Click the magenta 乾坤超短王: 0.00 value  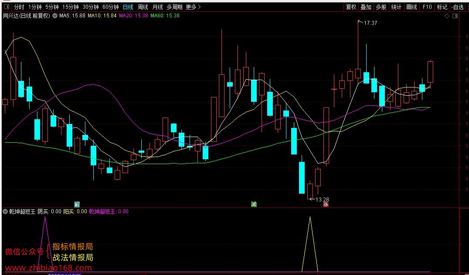(x=109, y=211)
